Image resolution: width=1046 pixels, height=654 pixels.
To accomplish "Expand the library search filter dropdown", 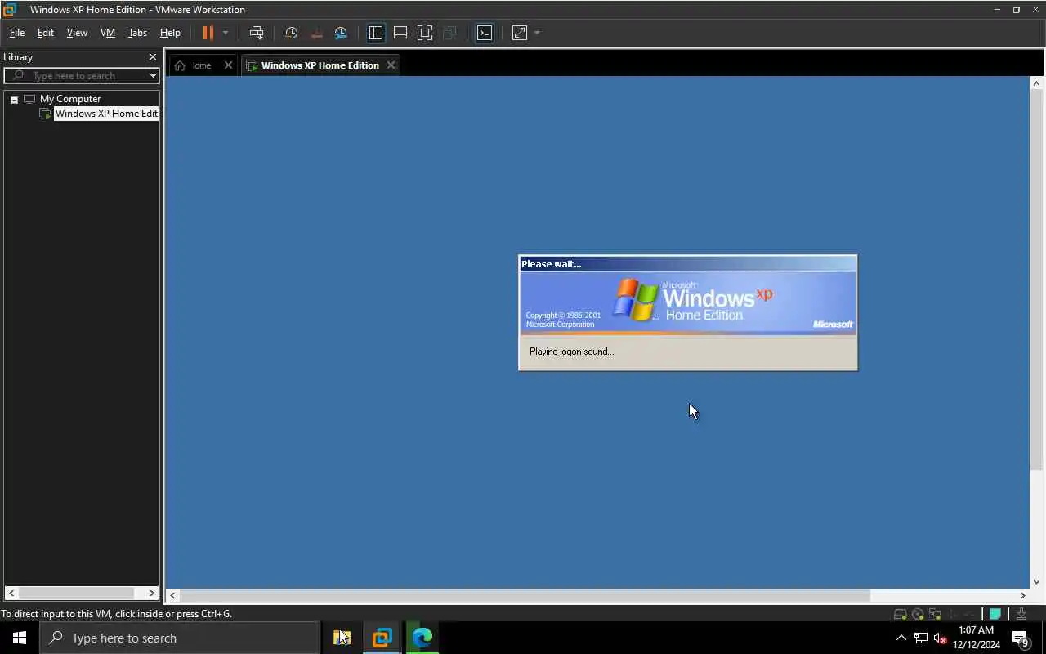I will (x=153, y=75).
